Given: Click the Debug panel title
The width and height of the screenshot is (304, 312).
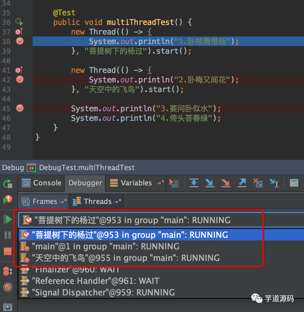Looking at the screenshot, I should [x=13, y=168].
